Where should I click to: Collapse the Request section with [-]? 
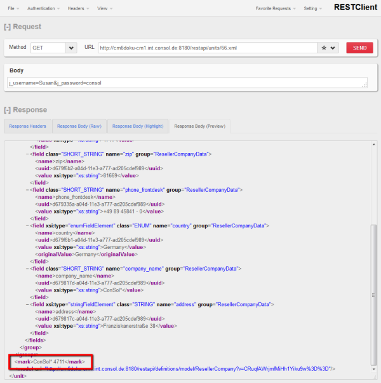coord(9,27)
